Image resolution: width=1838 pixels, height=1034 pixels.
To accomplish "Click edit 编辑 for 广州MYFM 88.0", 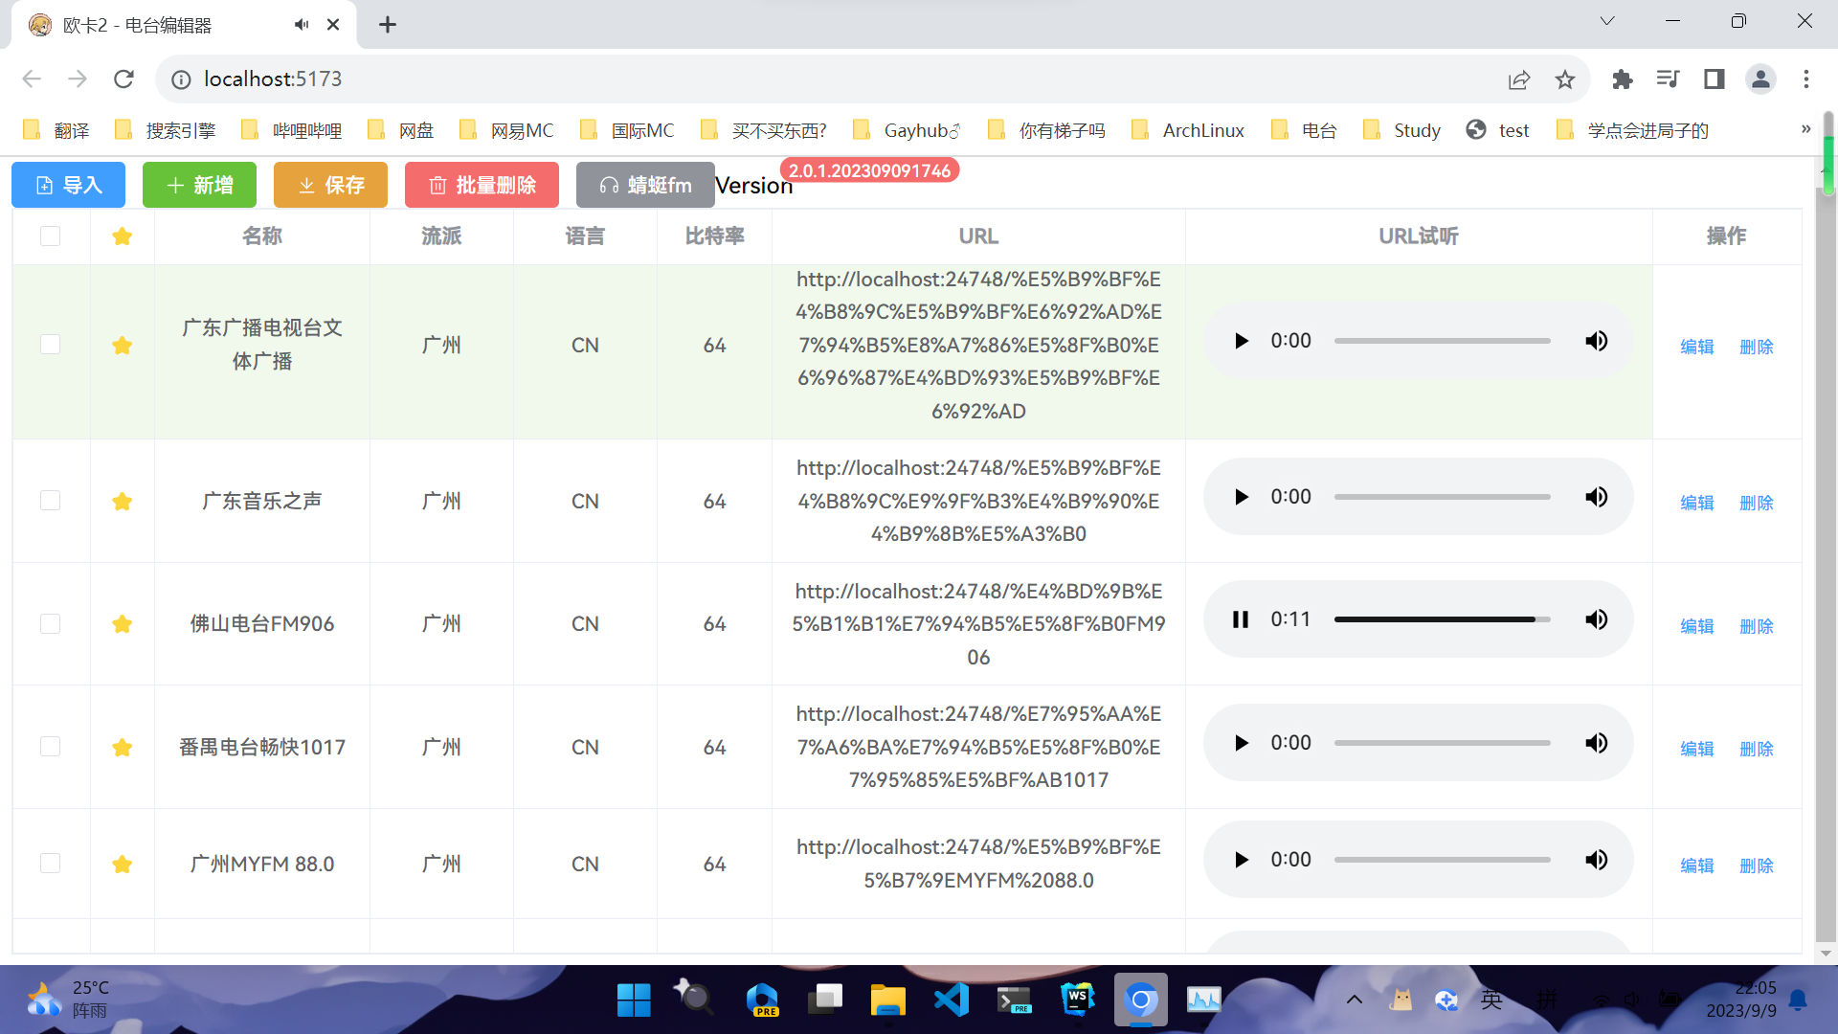I will click(1698, 864).
